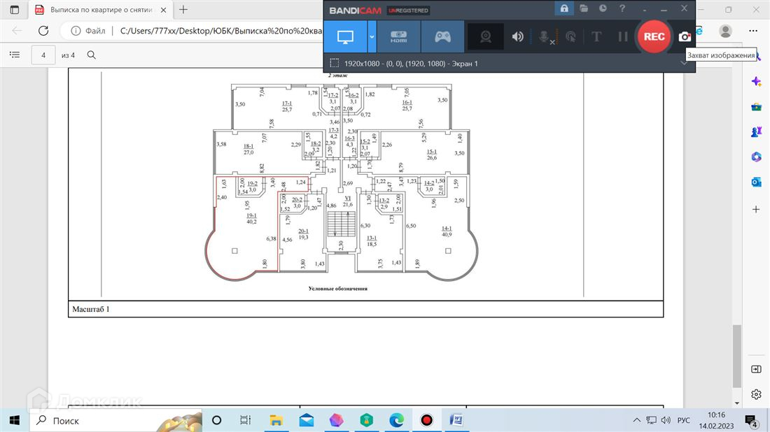Hide the Edge sidebar

(756, 369)
